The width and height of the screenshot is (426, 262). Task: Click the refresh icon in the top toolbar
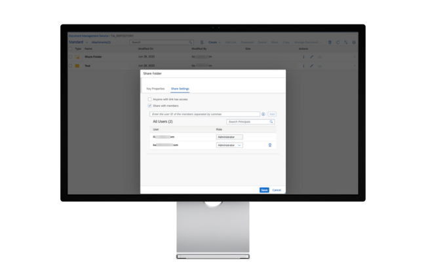point(338,42)
